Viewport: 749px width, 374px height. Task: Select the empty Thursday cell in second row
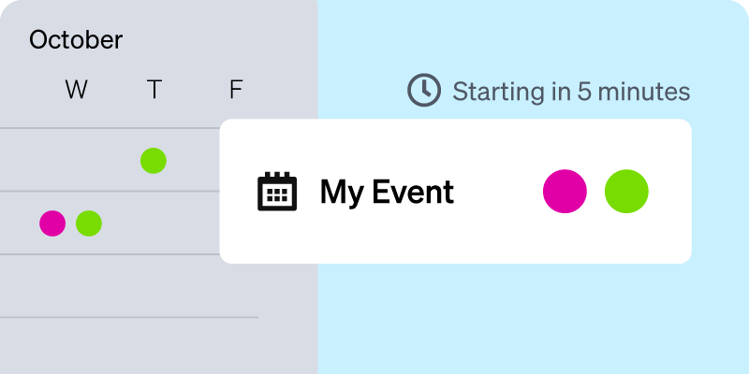click(x=154, y=223)
